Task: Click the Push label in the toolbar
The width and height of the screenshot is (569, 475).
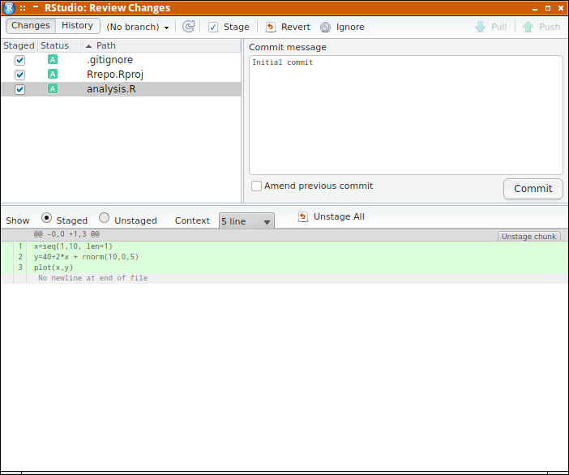Action: 550,28
